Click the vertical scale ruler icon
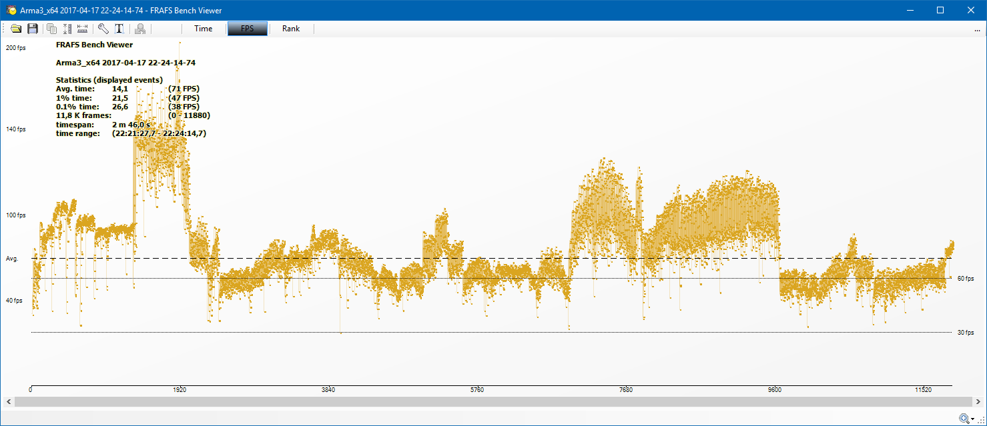987x426 pixels. click(x=67, y=29)
